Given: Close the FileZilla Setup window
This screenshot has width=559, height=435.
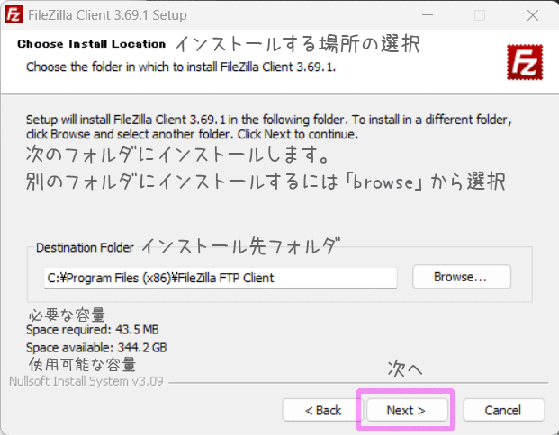Looking at the screenshot, I should pos(533,15).
